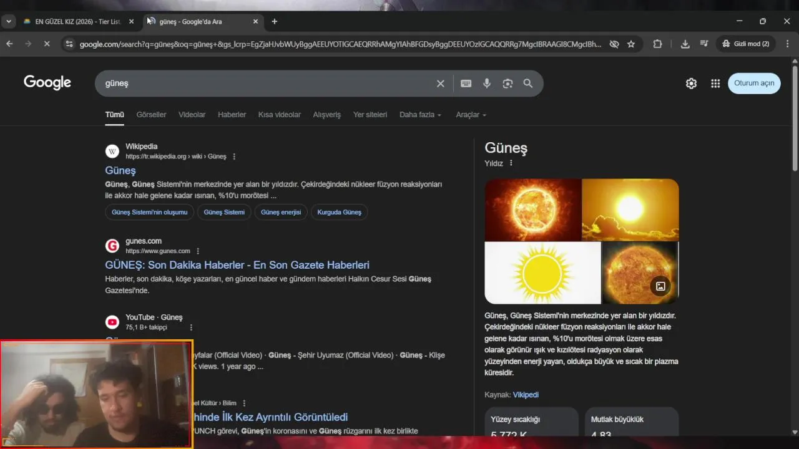Open the Google apps grid
Viewport: 799px width, 449px height.
pyautogui.click(x=715, y=84)
